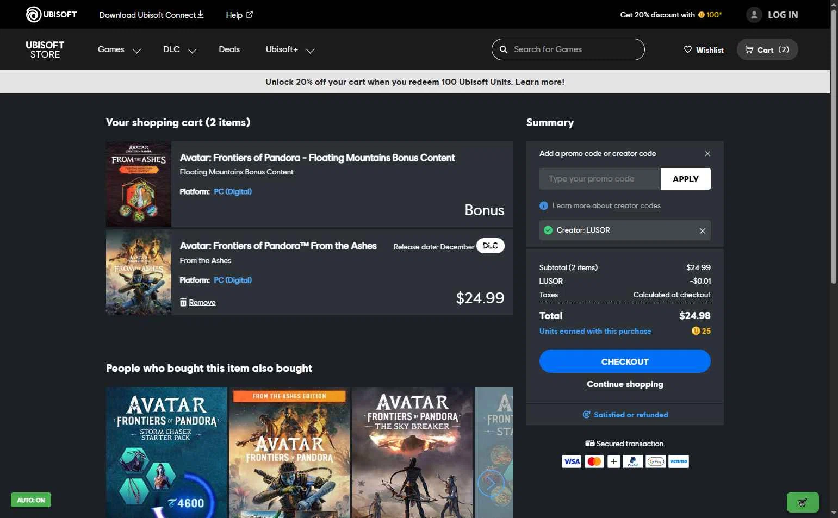Open From the Ashes Edition card
The image size is (838, 518).
(289, 452)
